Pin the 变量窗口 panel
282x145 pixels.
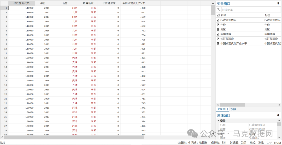click(278, 3)
